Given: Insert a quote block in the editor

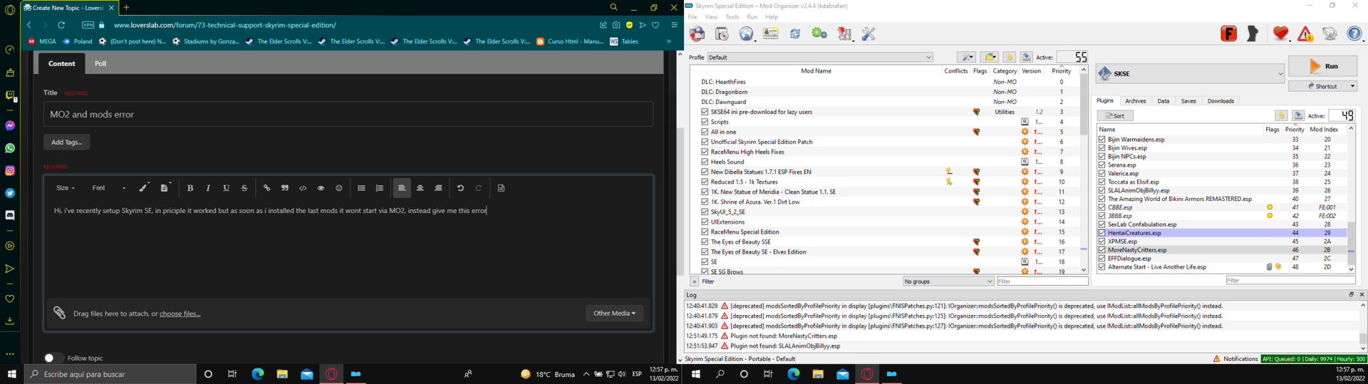Looking at the screenshot, I should [x=284, y=188].
